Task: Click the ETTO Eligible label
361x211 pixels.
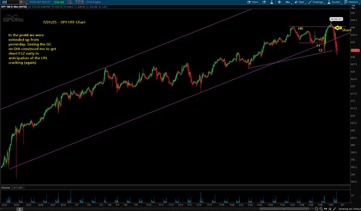Action: pyautogui.click(x=94, y=2)
